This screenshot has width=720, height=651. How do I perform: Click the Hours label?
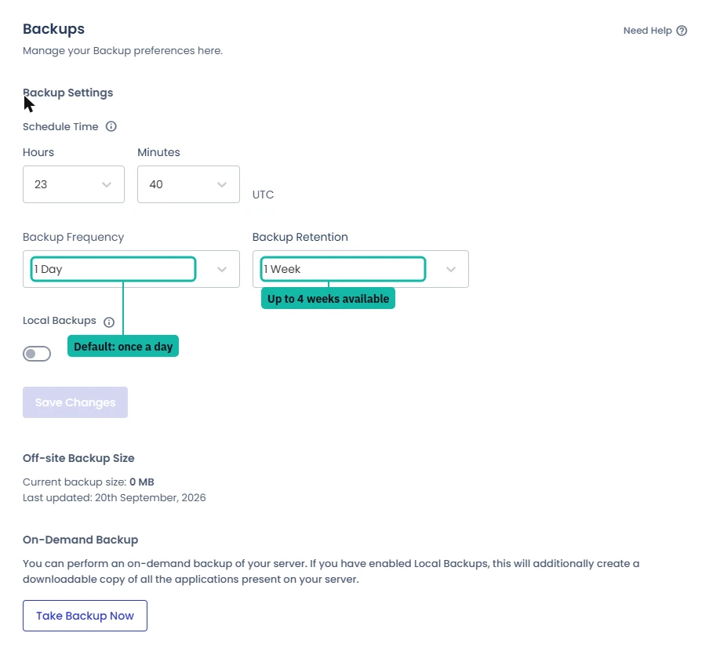pyautogui.click(x=38, y=152)
